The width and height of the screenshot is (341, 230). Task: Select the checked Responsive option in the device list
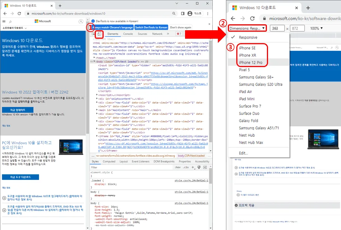pyautogui.click(x=259, y=37)
